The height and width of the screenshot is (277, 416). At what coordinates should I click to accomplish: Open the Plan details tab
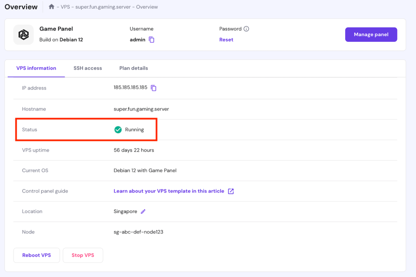[134, 68]
